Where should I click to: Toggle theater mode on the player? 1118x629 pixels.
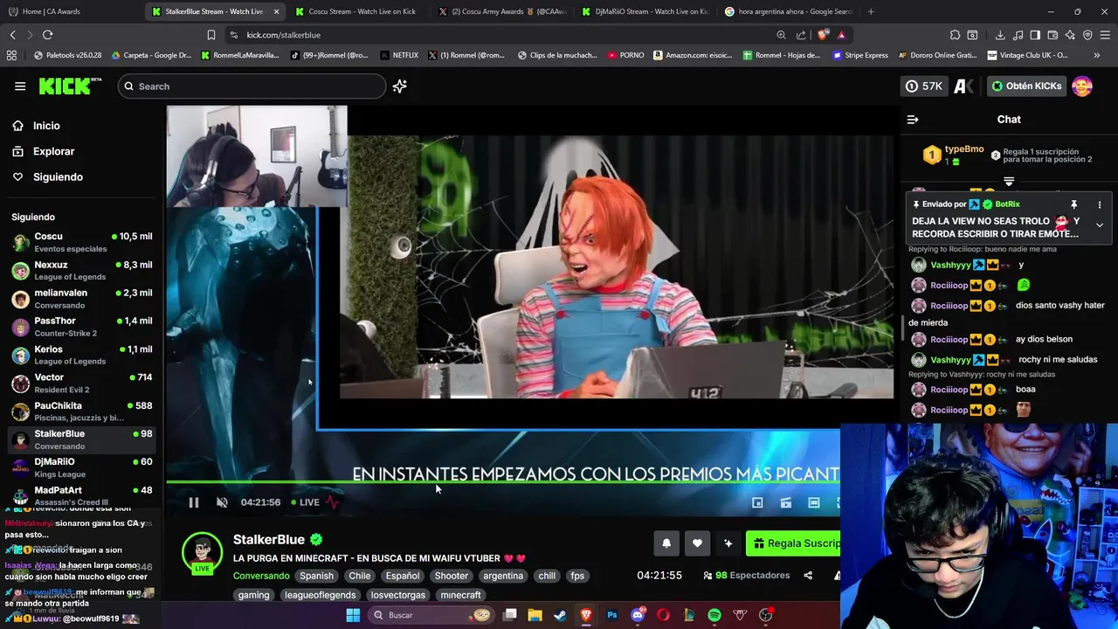coord(813,502)
